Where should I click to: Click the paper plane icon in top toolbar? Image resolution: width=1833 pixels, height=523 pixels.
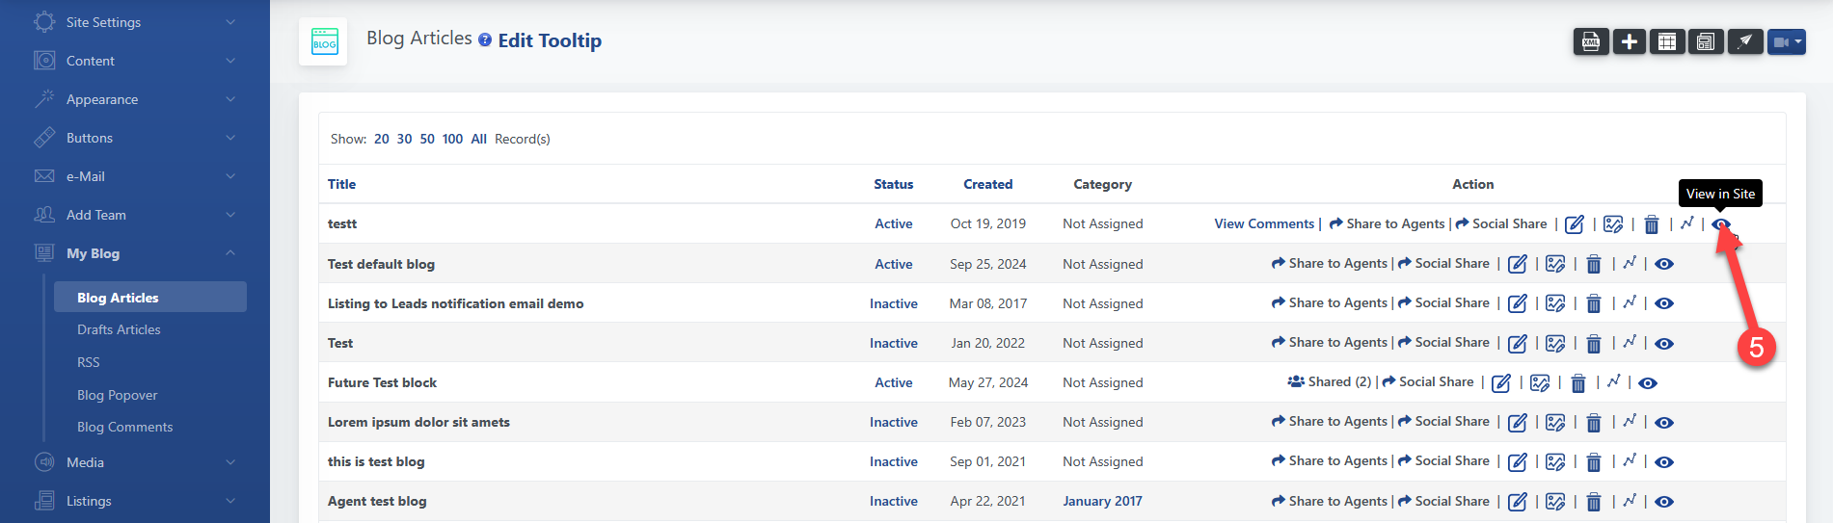tap(1744, 42)
